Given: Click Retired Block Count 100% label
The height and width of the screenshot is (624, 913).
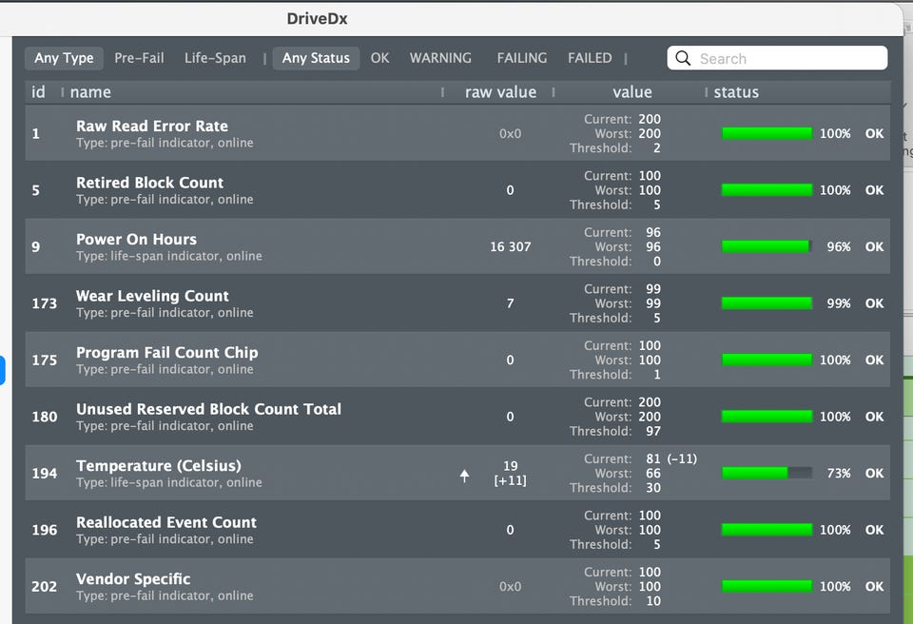Looking at the screenshot, I should [x=835, y=190].
